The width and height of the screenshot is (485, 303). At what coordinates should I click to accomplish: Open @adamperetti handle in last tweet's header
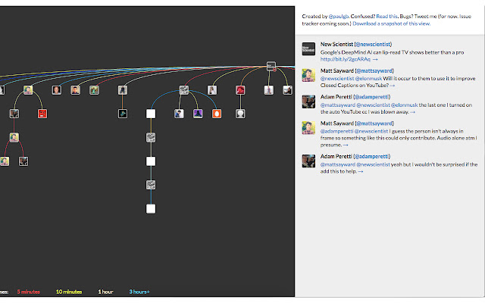point(372,157)
